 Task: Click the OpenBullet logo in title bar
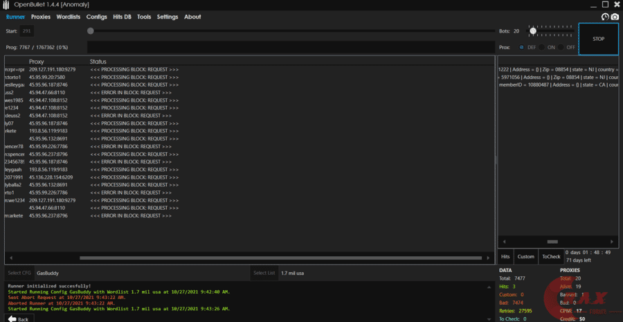pos(6,4)
